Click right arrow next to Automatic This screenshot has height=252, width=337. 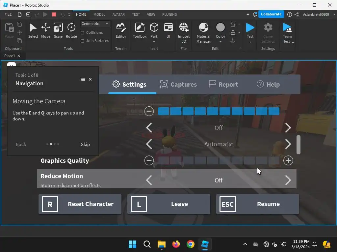pyautogui.click(x=288, y=144)
